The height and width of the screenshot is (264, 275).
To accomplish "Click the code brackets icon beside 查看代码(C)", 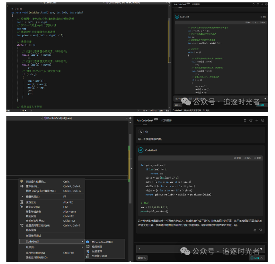I will [x=22, y=197].
